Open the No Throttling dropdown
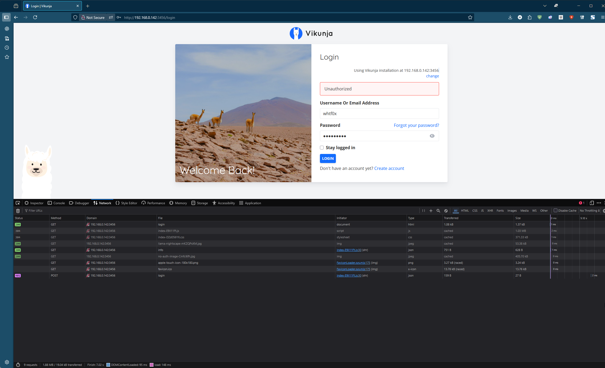 click(x=590, y=211)
